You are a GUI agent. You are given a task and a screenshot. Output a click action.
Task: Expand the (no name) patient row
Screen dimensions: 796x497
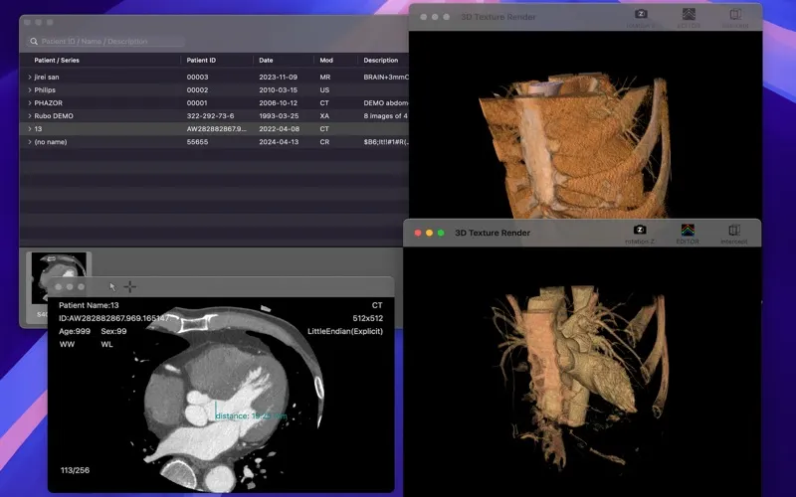(30, 142)
